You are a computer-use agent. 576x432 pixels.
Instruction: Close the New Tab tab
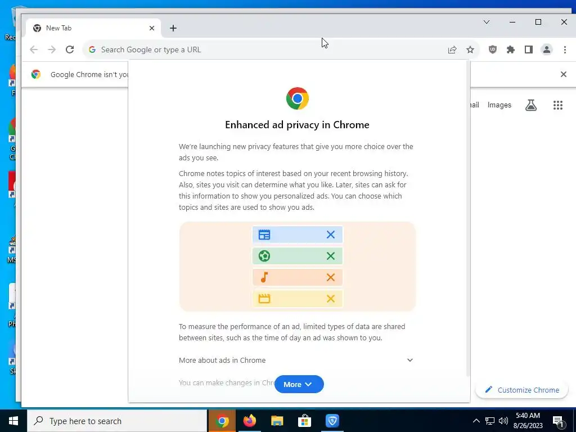[152, 28]
